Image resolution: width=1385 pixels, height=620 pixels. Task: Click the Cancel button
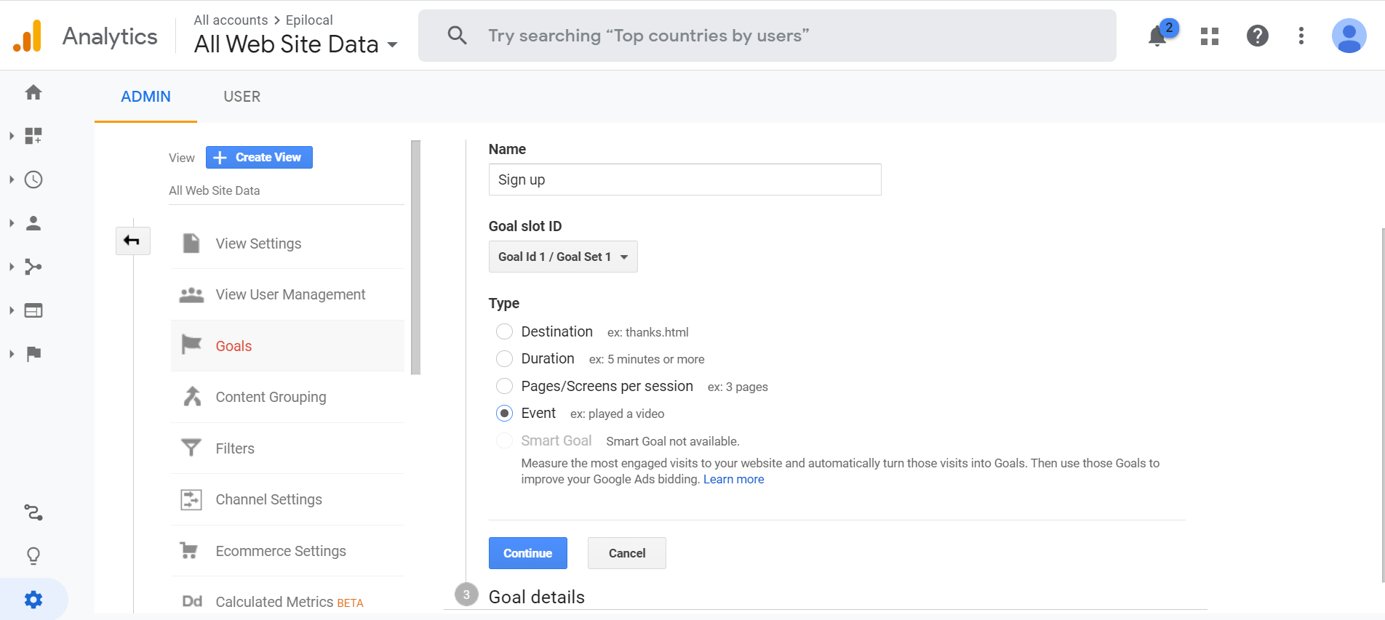627,553
